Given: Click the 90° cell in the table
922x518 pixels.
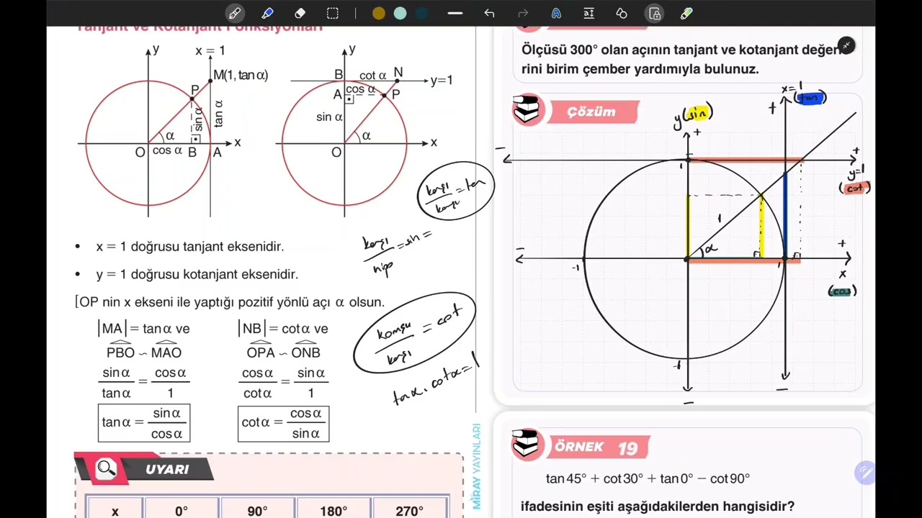Looking at the screenshot, I should [257, 511].
